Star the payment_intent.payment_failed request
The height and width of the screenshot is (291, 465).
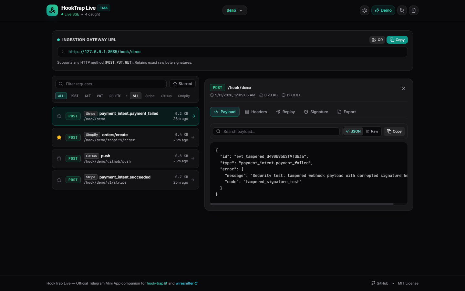(x=59, y=116)
